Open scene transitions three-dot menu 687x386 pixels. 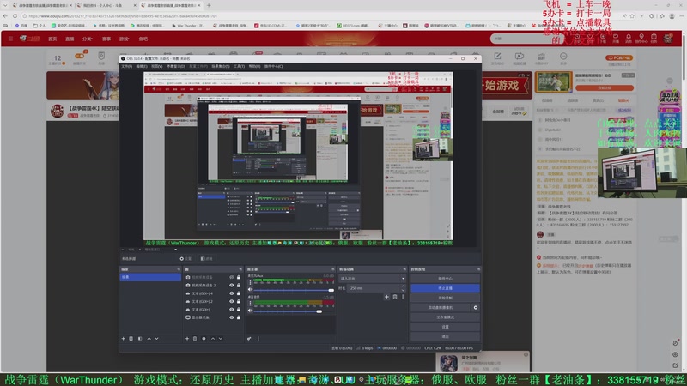click(403, 297)
